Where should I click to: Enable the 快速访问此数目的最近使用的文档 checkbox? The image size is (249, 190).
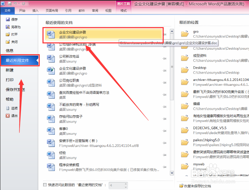click(x=45, y=185)
